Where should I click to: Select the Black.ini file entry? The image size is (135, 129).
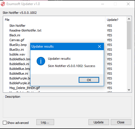[15, 35]
